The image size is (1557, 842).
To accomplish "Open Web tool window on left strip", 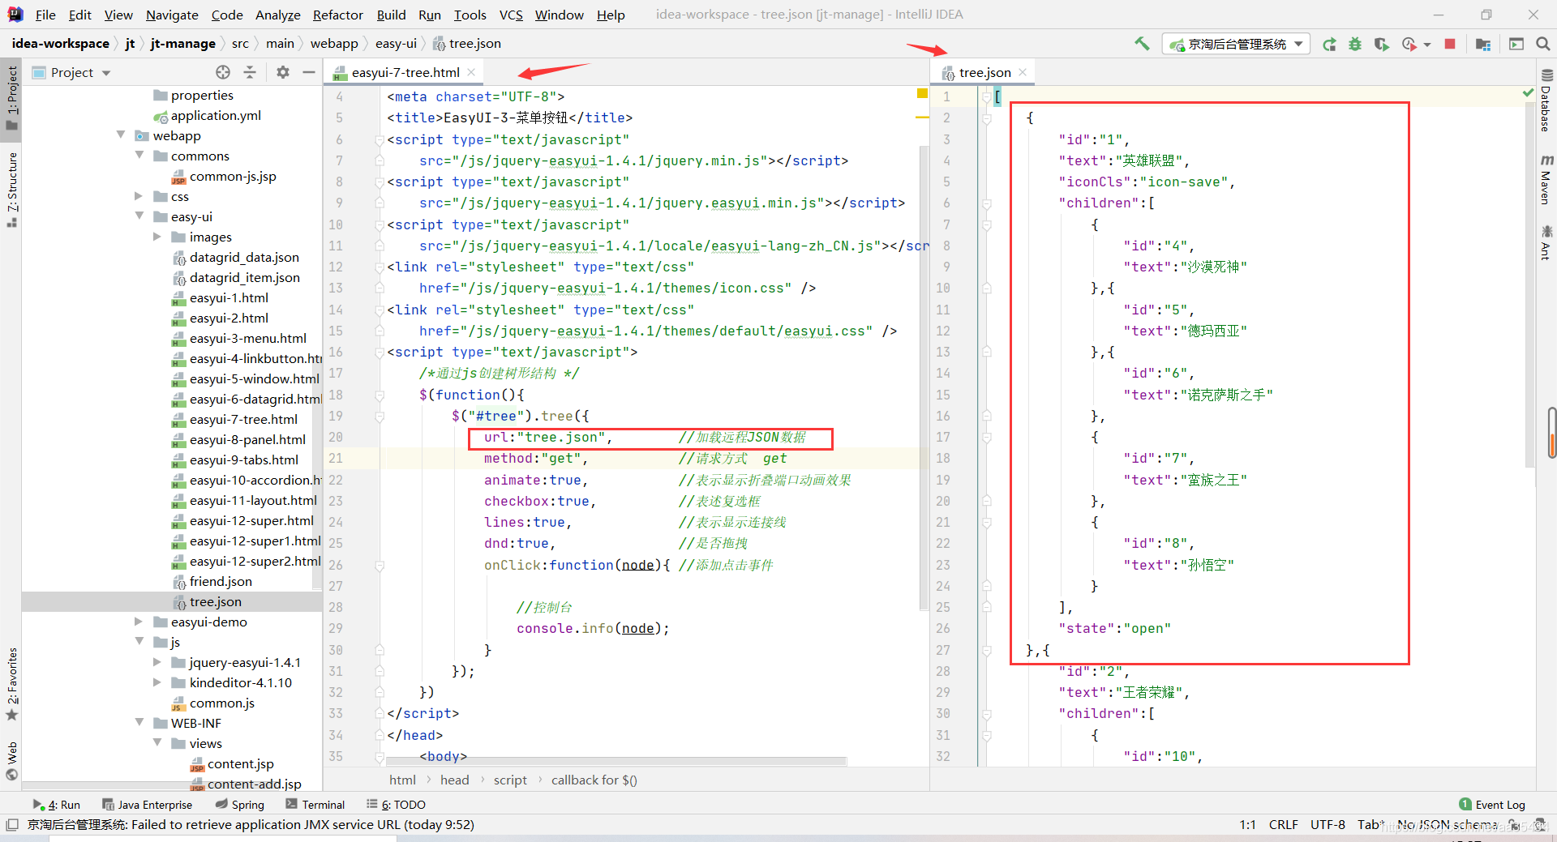I will point(12,760).
